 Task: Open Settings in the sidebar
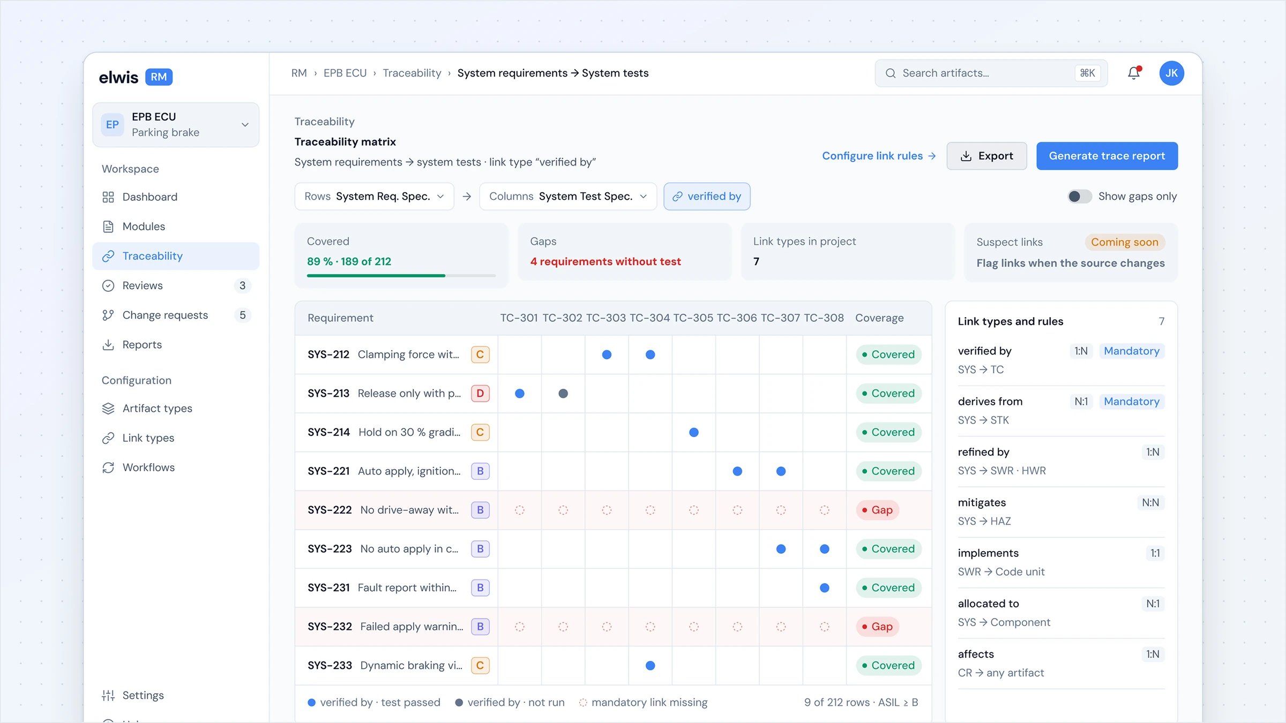(176, 695)
